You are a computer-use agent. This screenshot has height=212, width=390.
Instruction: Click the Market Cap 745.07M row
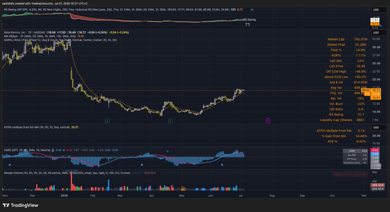347,39
